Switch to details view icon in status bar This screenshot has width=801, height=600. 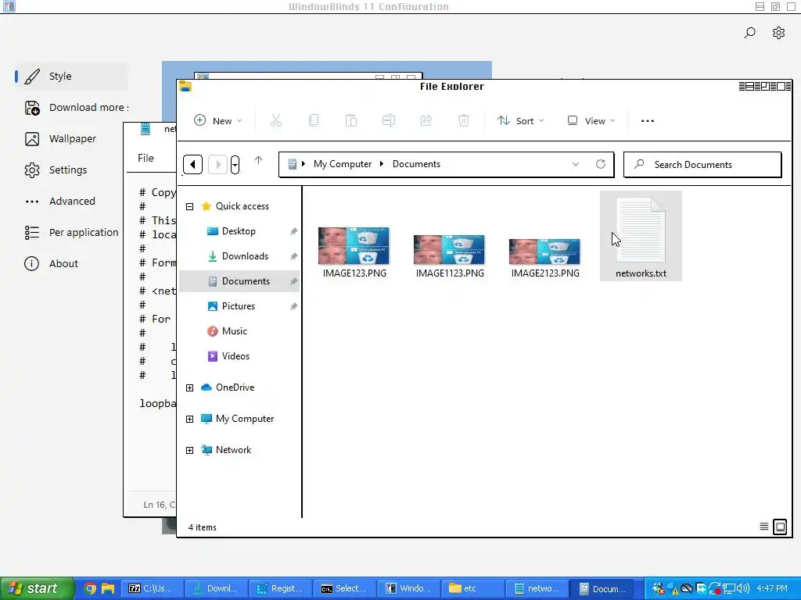[763, 527]
